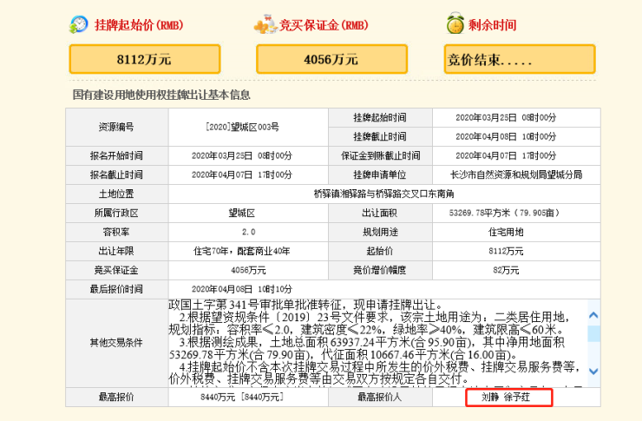
Task: Click the 起始价 value 8112万元 in table
Action: pos(506,251)
